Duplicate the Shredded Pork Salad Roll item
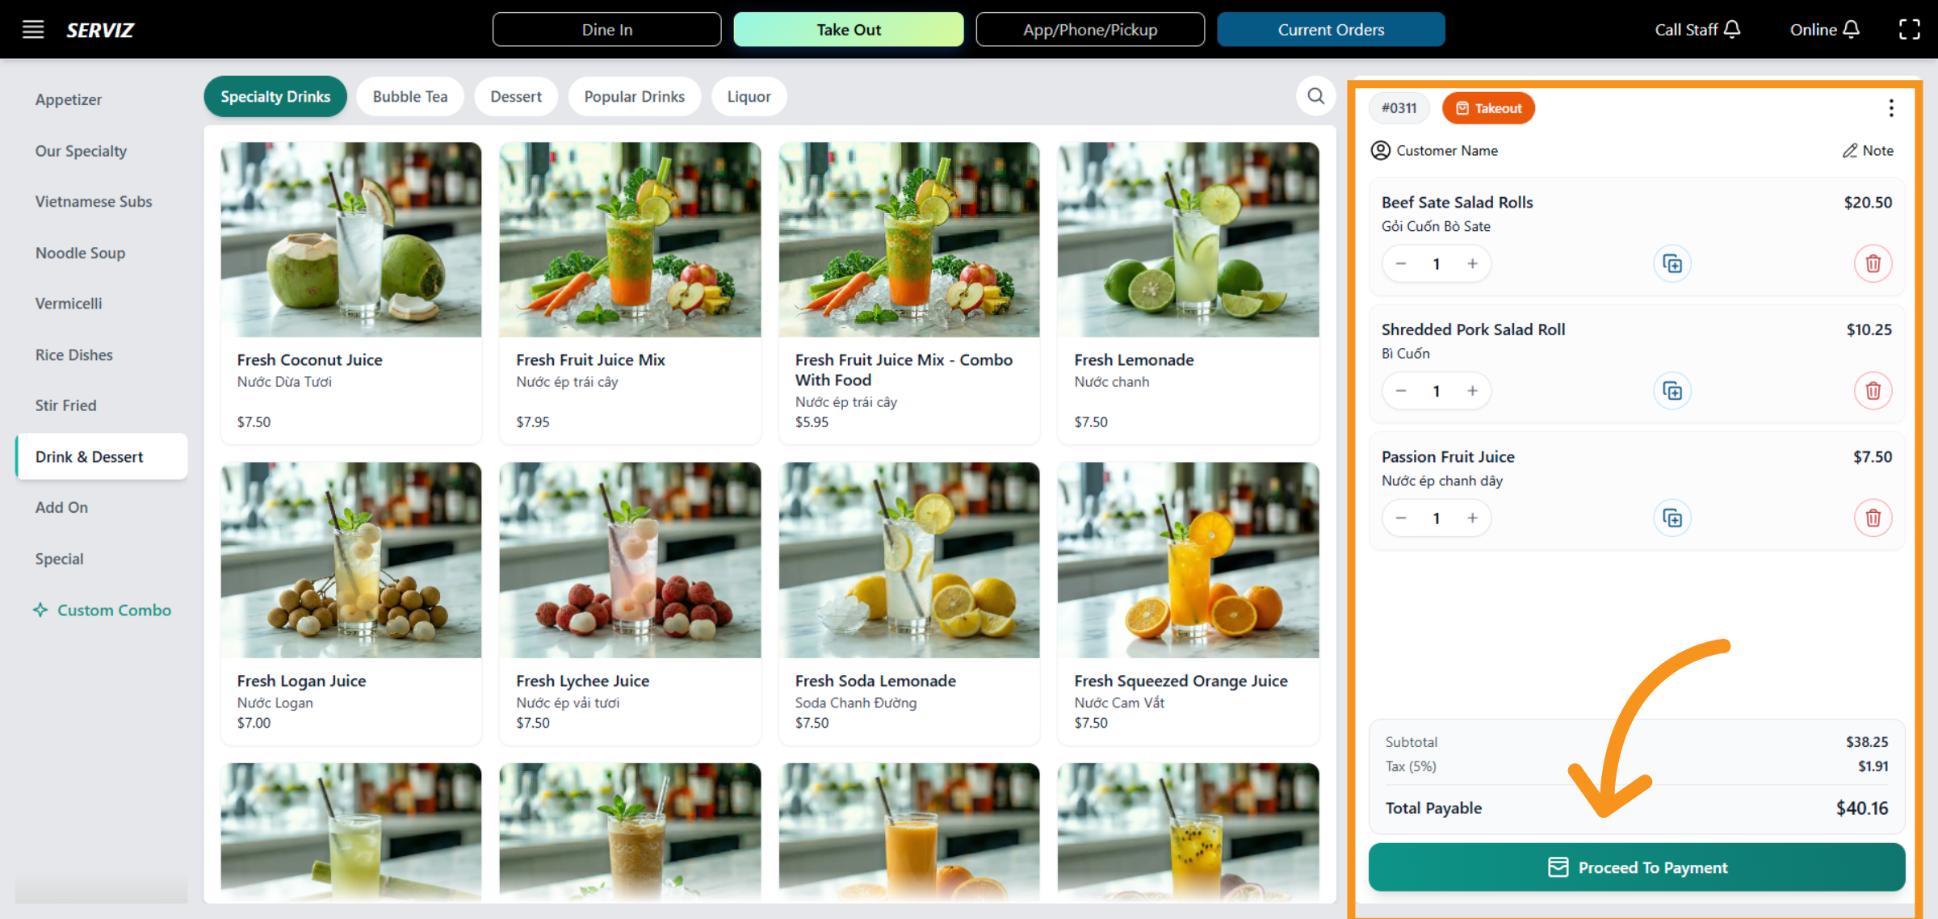 point(1672,391)
